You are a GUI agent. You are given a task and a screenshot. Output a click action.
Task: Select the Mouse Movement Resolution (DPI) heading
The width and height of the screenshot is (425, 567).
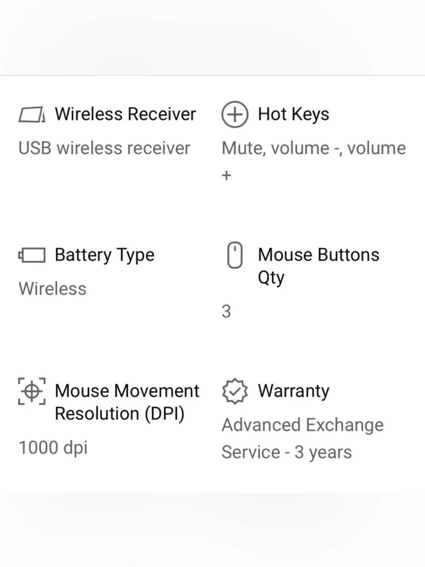point(127,402)
